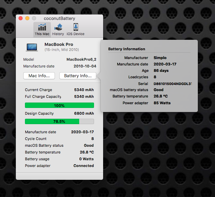Click the 100% charge progress bar

59,106
